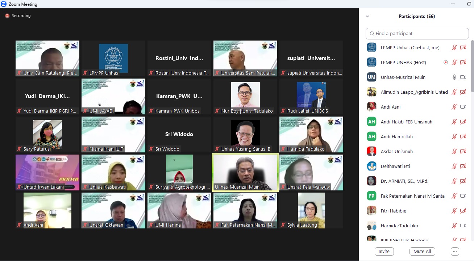This screenshot has height=261, width=474.
Task: Collapse the Participants panel chevron
Action: (x=367, y=16)
